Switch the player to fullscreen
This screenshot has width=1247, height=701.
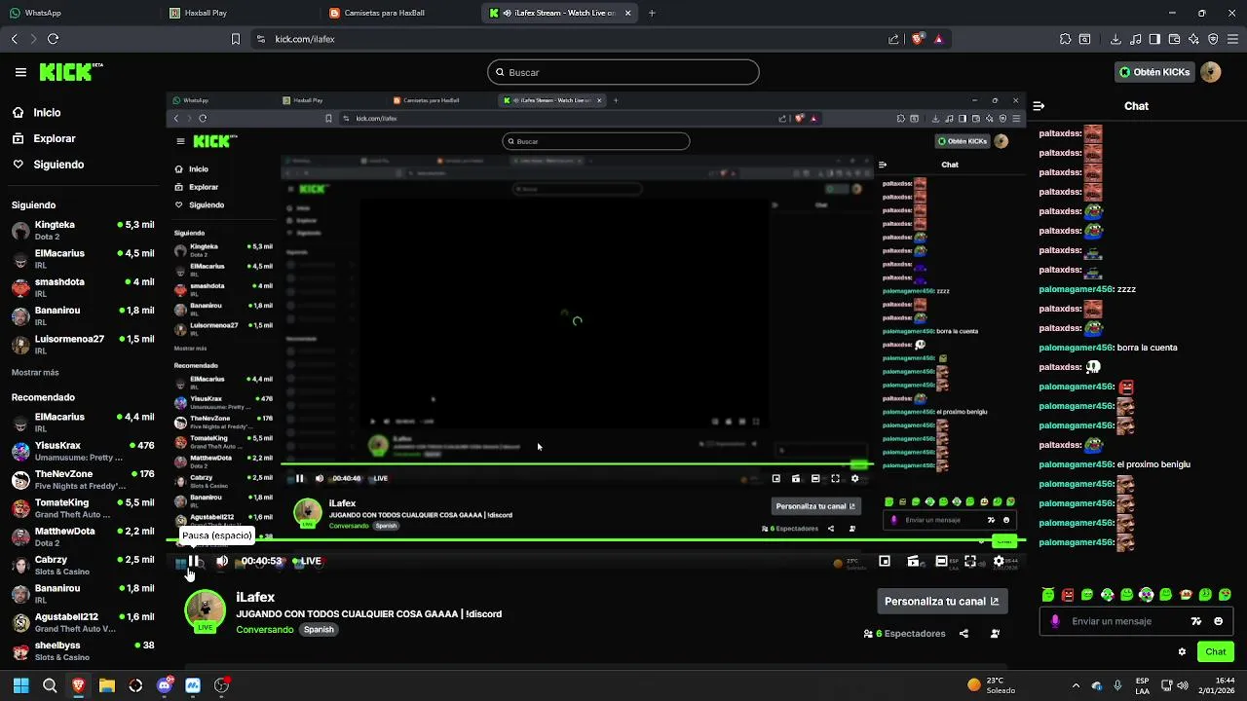click(970, 561)
